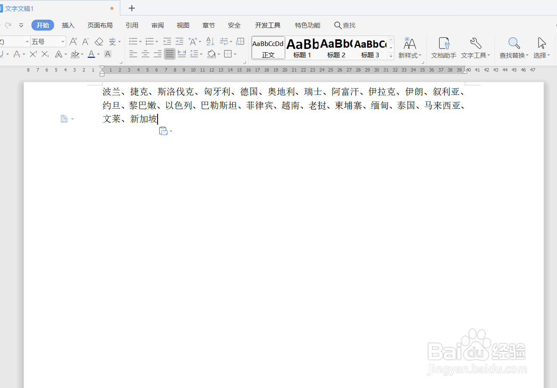
Task: Expand borders dropdown arrow
Action: click(x=235, y=54)
